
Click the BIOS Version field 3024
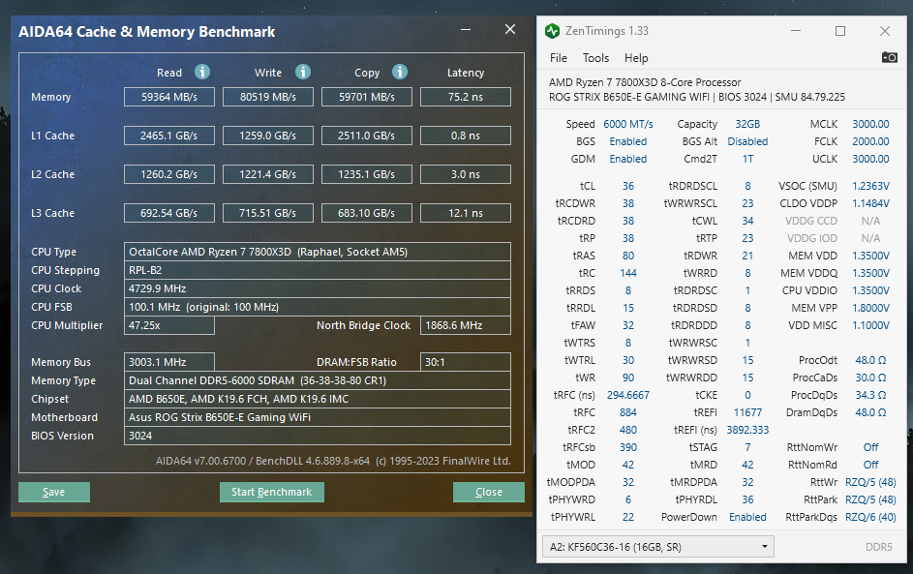(318, 436)
